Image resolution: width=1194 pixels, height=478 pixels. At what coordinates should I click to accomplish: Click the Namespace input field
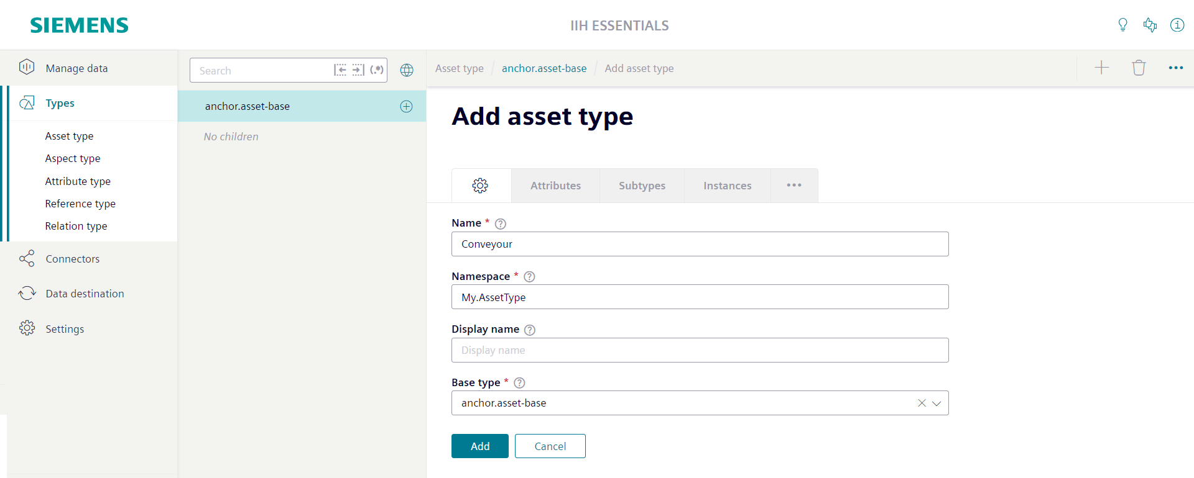tap(700, 297)
